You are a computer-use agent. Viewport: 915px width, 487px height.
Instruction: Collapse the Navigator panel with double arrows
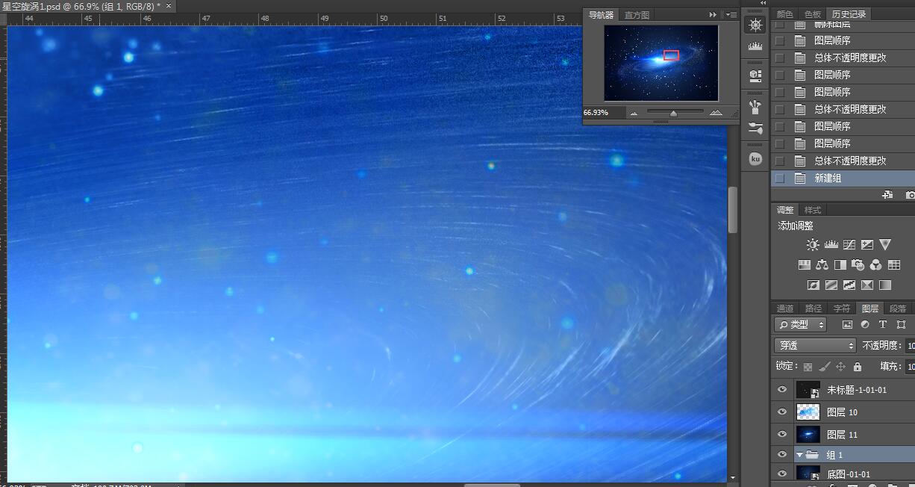tap(713, 14)
